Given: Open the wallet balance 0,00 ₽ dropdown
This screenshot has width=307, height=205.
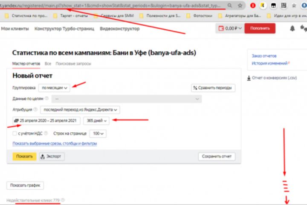Looking at the screenshot, I should pos(230,29).
